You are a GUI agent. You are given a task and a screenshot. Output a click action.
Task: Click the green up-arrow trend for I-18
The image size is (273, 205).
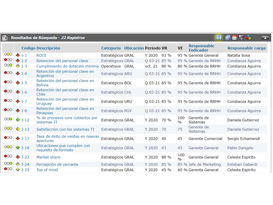(x=18, y=148)
